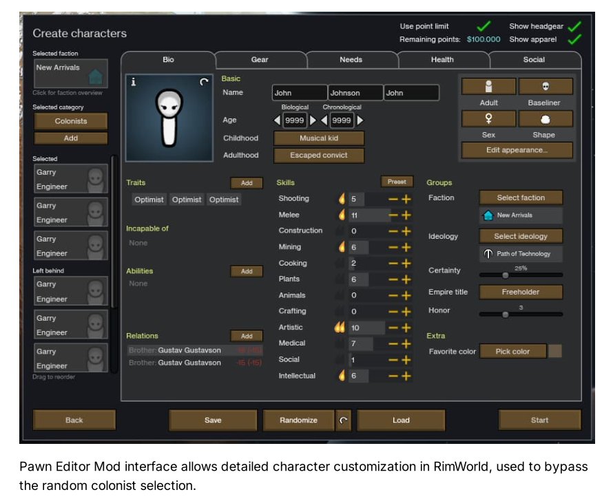Screen dimensions: 602x501
Task: Rotate the pawn portrait view
Action: (204, 81)
